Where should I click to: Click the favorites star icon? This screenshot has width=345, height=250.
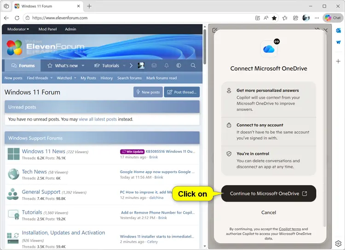(x=274, y=18)
